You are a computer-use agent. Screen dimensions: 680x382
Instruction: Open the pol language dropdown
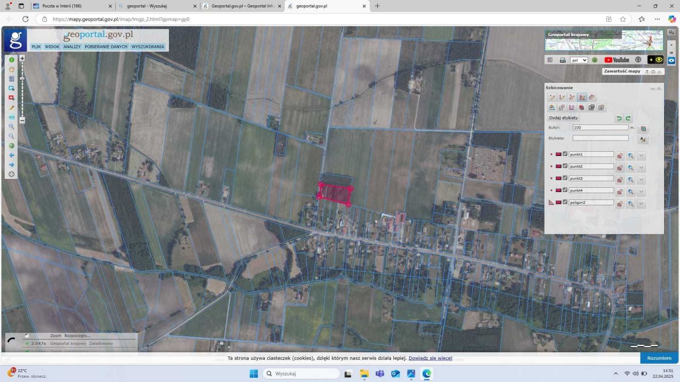click(579, 60)
